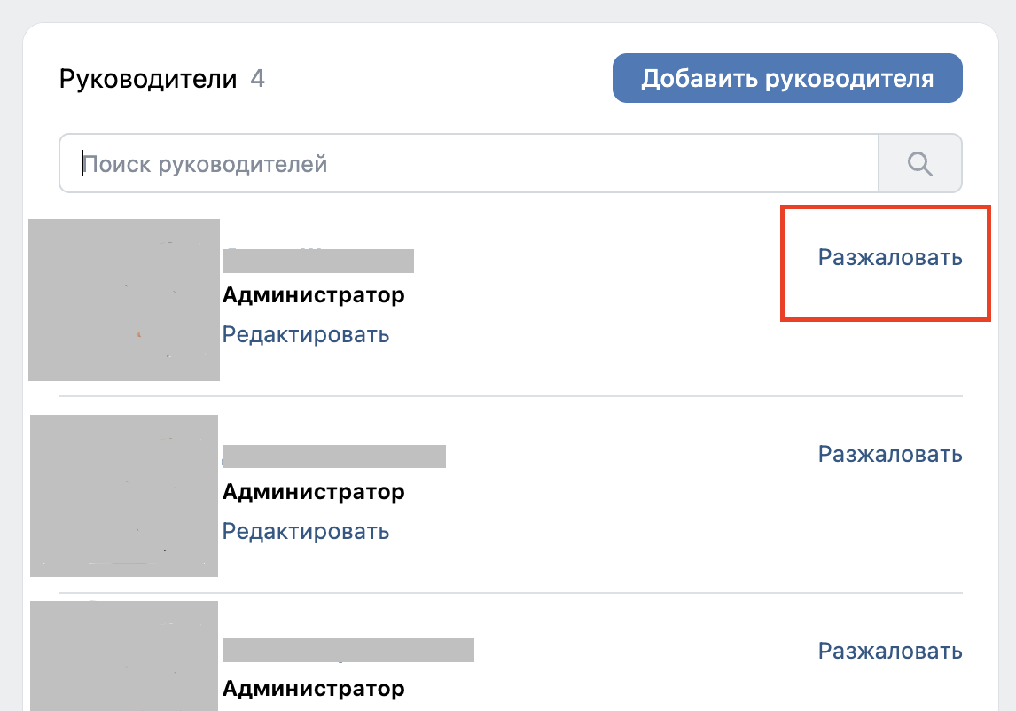Select the second administrator's name

pyautogui.click(x=334, y=457)
